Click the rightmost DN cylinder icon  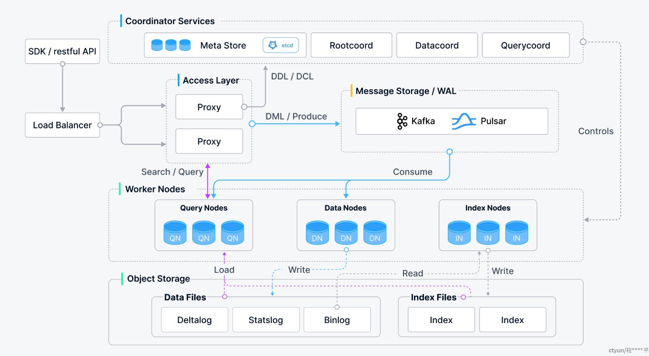pyautogui.click(x=375, y=233)
